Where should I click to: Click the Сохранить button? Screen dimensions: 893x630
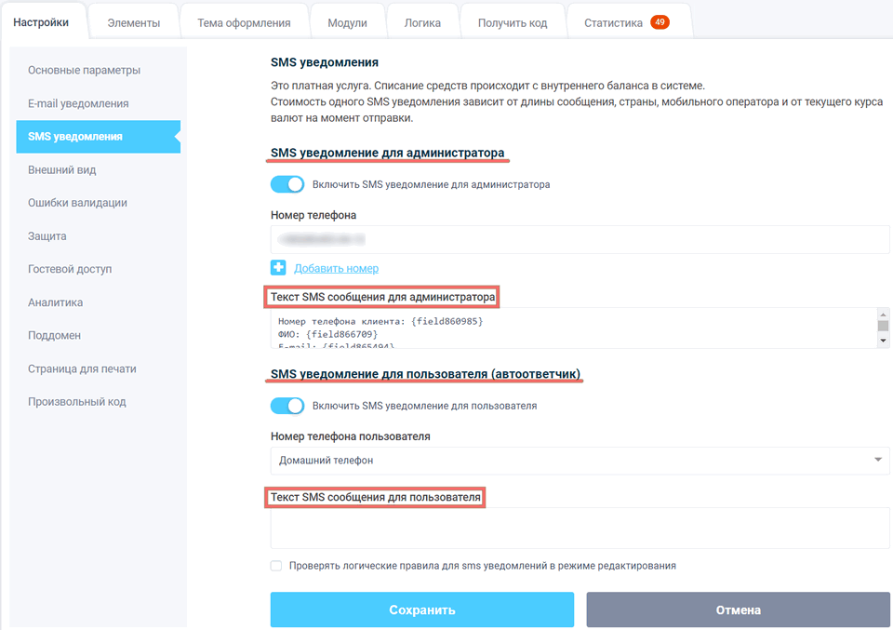421,610
